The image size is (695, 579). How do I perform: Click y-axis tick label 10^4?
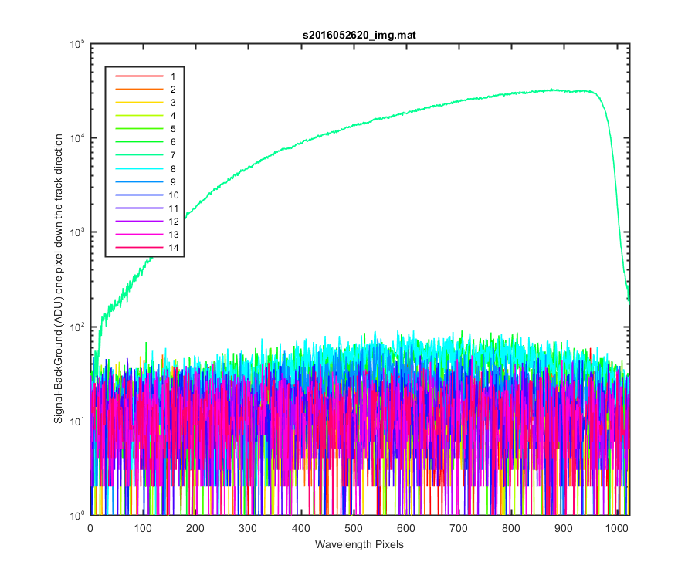point(77,138)
